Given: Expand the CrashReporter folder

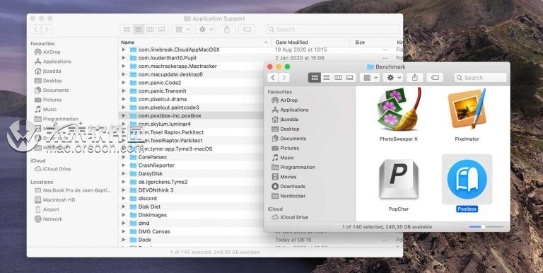Looking at the screenshot, I should tap(124, 165).
